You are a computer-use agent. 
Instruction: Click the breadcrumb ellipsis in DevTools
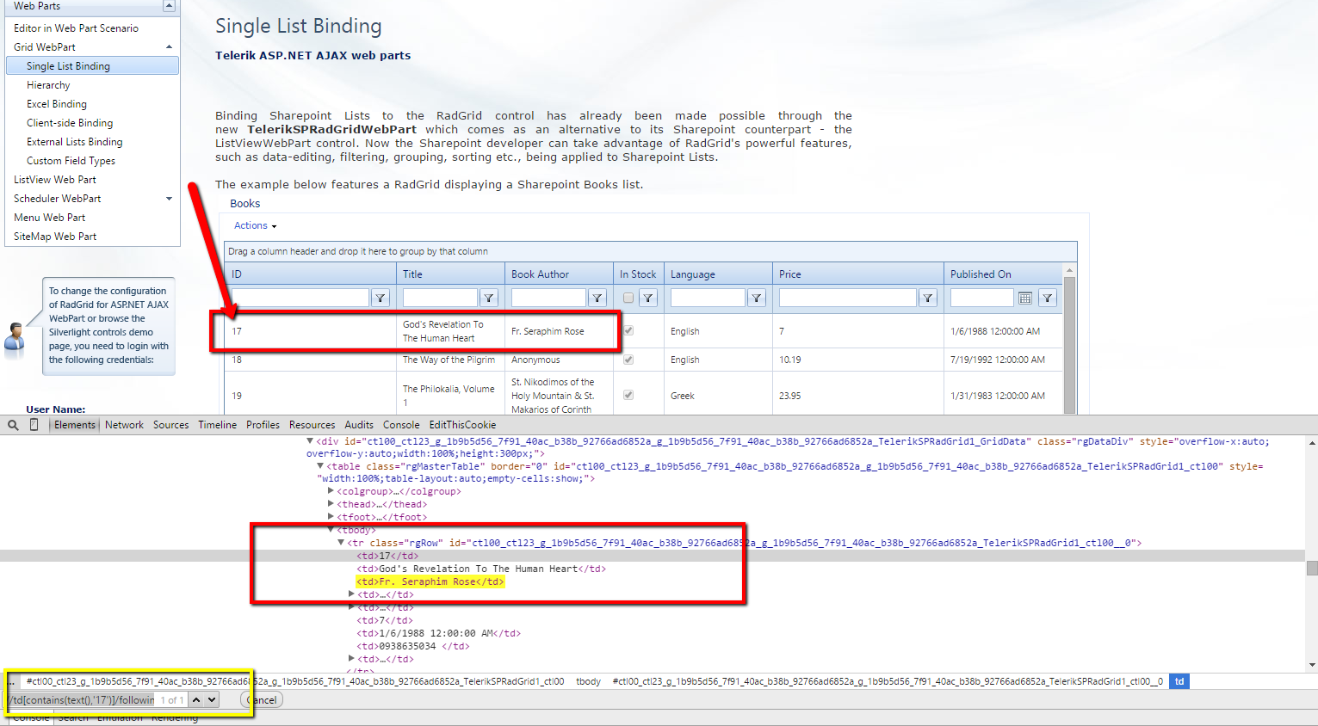tap(11, 681)
